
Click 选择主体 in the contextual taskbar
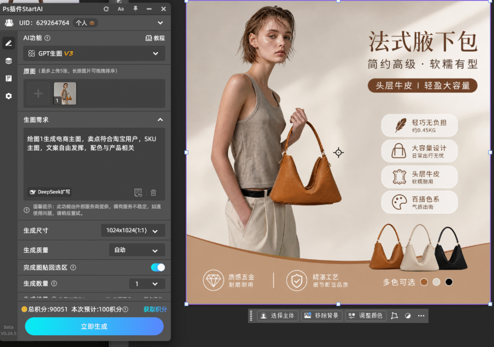277,316
